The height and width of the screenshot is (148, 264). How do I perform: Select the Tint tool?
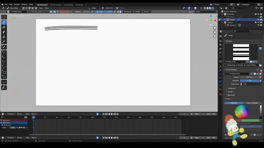coord(4,37)
